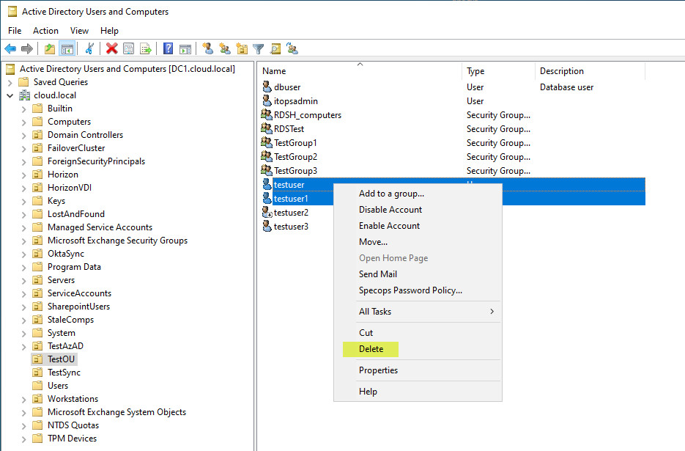This screenshot has width=685, height=451.
Task: Click the 'Database user' description cell
Action: (x=566, y=87)
